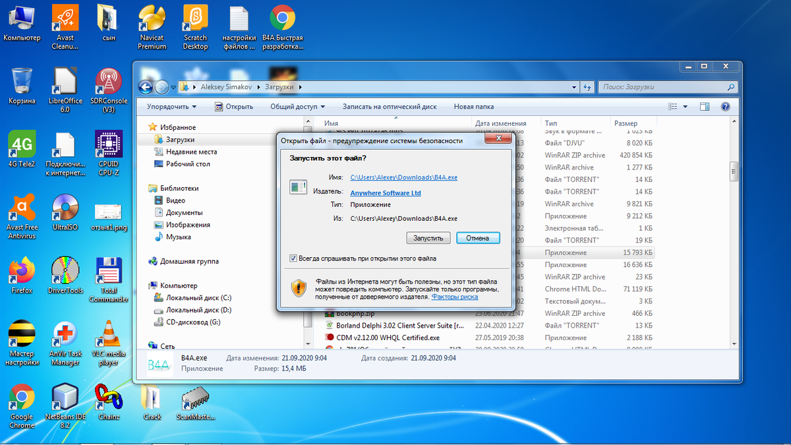Open the Факторы риска link
Viewport: 791px width, 445px height.
[x=455, y=297]
